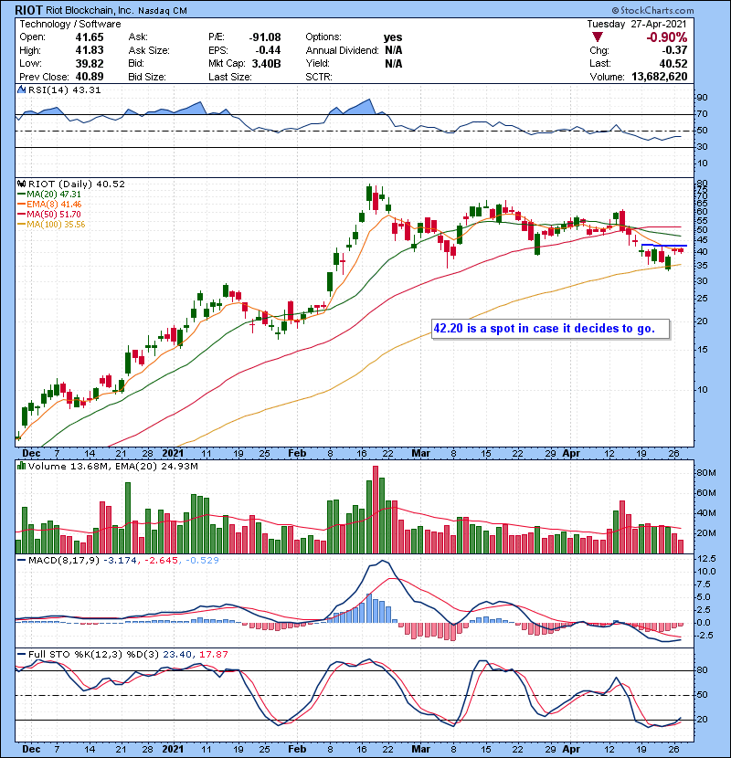Click the stochastic 80 level label
Viewport: 731px width, 758px height.
point(702,670)
